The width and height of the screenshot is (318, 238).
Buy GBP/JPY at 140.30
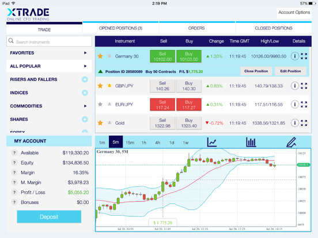coord(189,86)
